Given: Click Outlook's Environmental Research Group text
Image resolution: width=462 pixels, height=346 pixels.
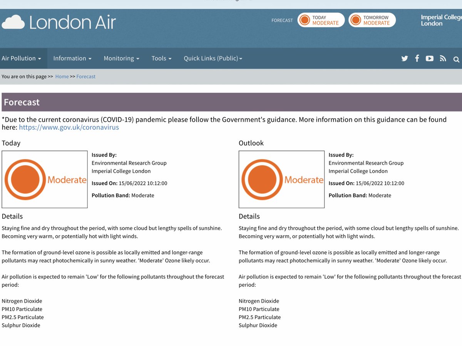Looking at the screenshot, I should (366, 163).
